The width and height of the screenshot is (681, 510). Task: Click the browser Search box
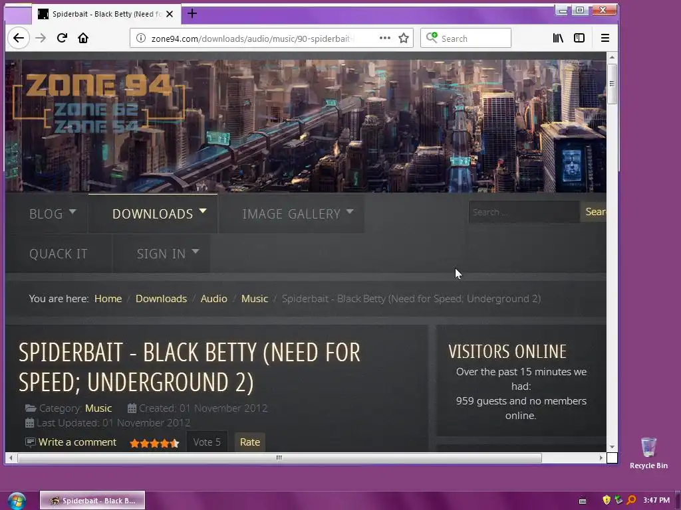(x=466, y=38)
